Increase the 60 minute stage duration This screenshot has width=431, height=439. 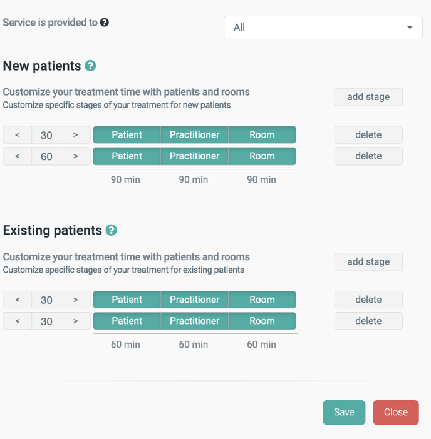[76, 156]
